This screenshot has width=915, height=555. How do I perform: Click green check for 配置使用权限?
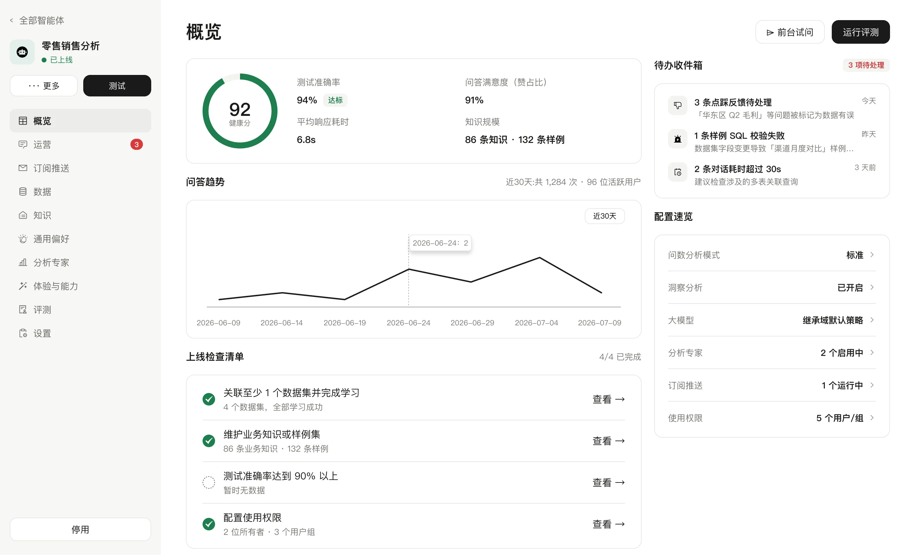[209, 524]
